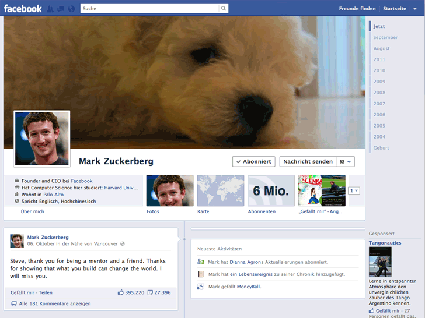Like the Steve Jobs post with Gefällt mir

(22, 292)
